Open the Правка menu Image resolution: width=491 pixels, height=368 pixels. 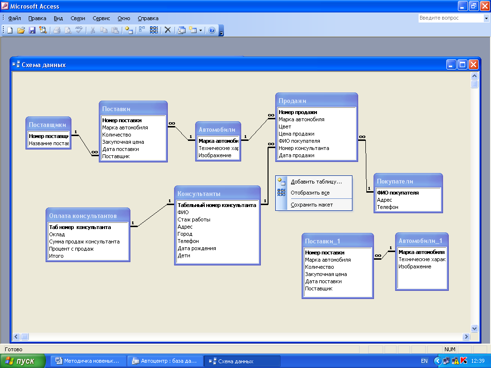point(37,18)
